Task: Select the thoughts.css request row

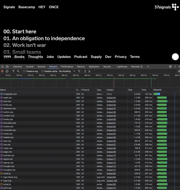Action: [90, 170]
